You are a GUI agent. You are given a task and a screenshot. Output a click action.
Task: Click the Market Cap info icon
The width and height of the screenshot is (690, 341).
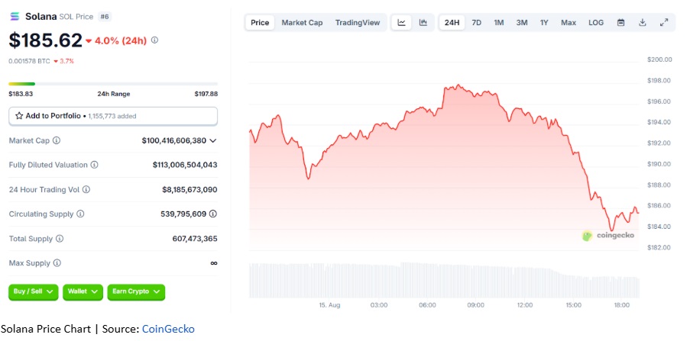pyautogui.click(x=57, y=140)
